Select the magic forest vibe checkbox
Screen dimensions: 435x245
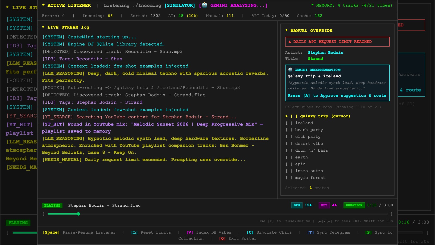tap(289, 178)
